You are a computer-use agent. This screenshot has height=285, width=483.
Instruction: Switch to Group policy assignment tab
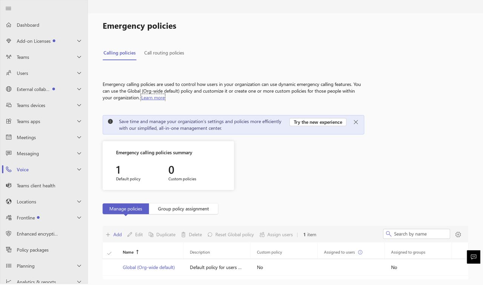pyautogui.click(x=183, y=209)
